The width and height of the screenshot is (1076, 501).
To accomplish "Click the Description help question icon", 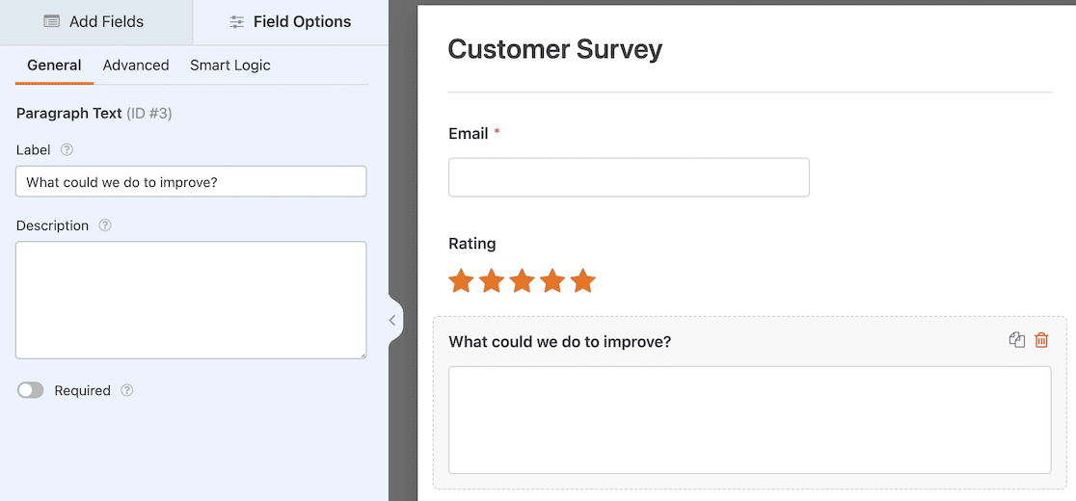I will coord(105,225).
